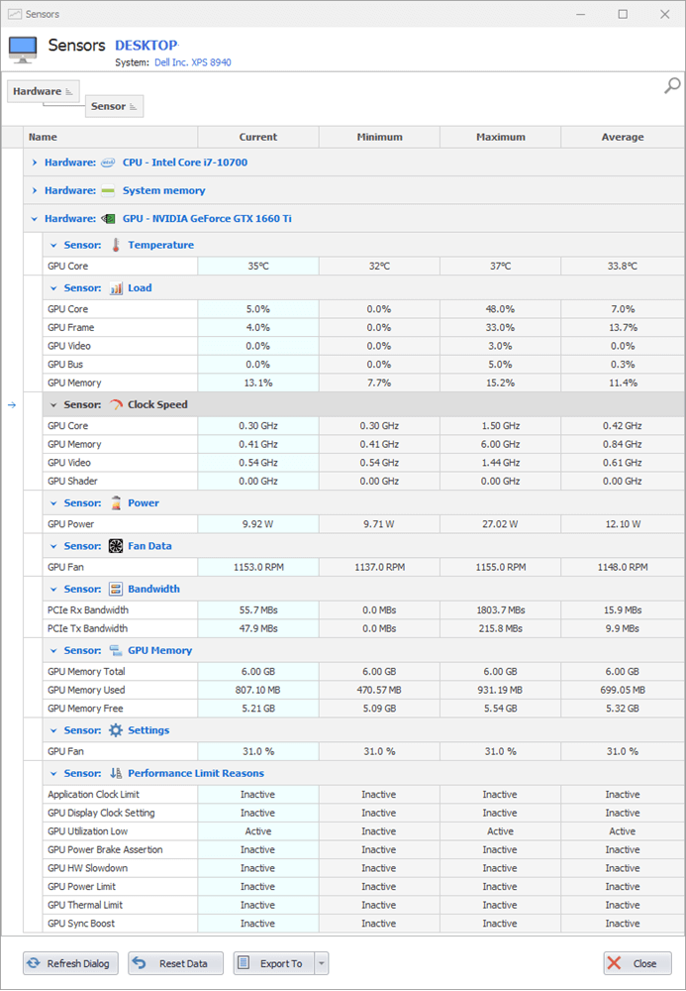Click the GPU Memory sensor icon
The width and height of the screenshot is (686, 991).
pos(116,650)
